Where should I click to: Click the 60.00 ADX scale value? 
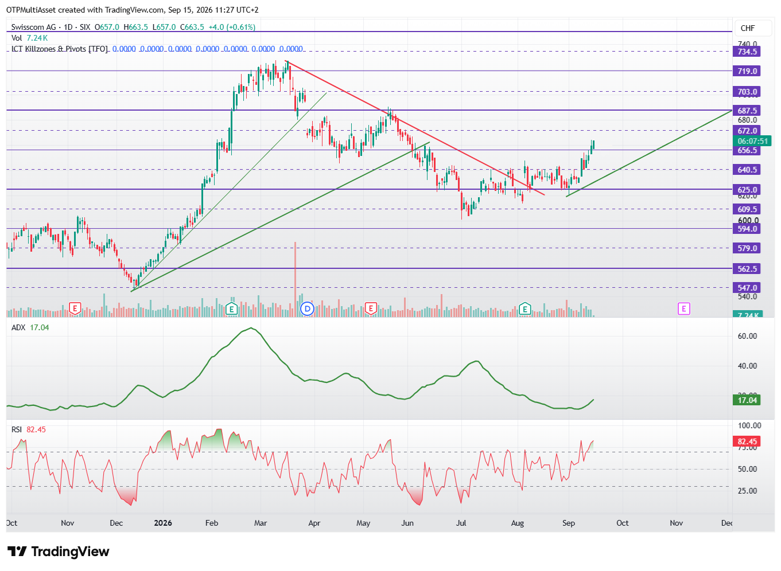coord(748,336)
